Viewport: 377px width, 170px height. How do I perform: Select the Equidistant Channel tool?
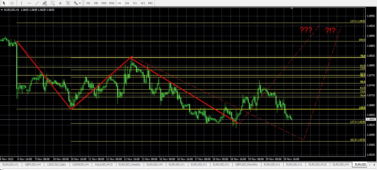[45, 3]
